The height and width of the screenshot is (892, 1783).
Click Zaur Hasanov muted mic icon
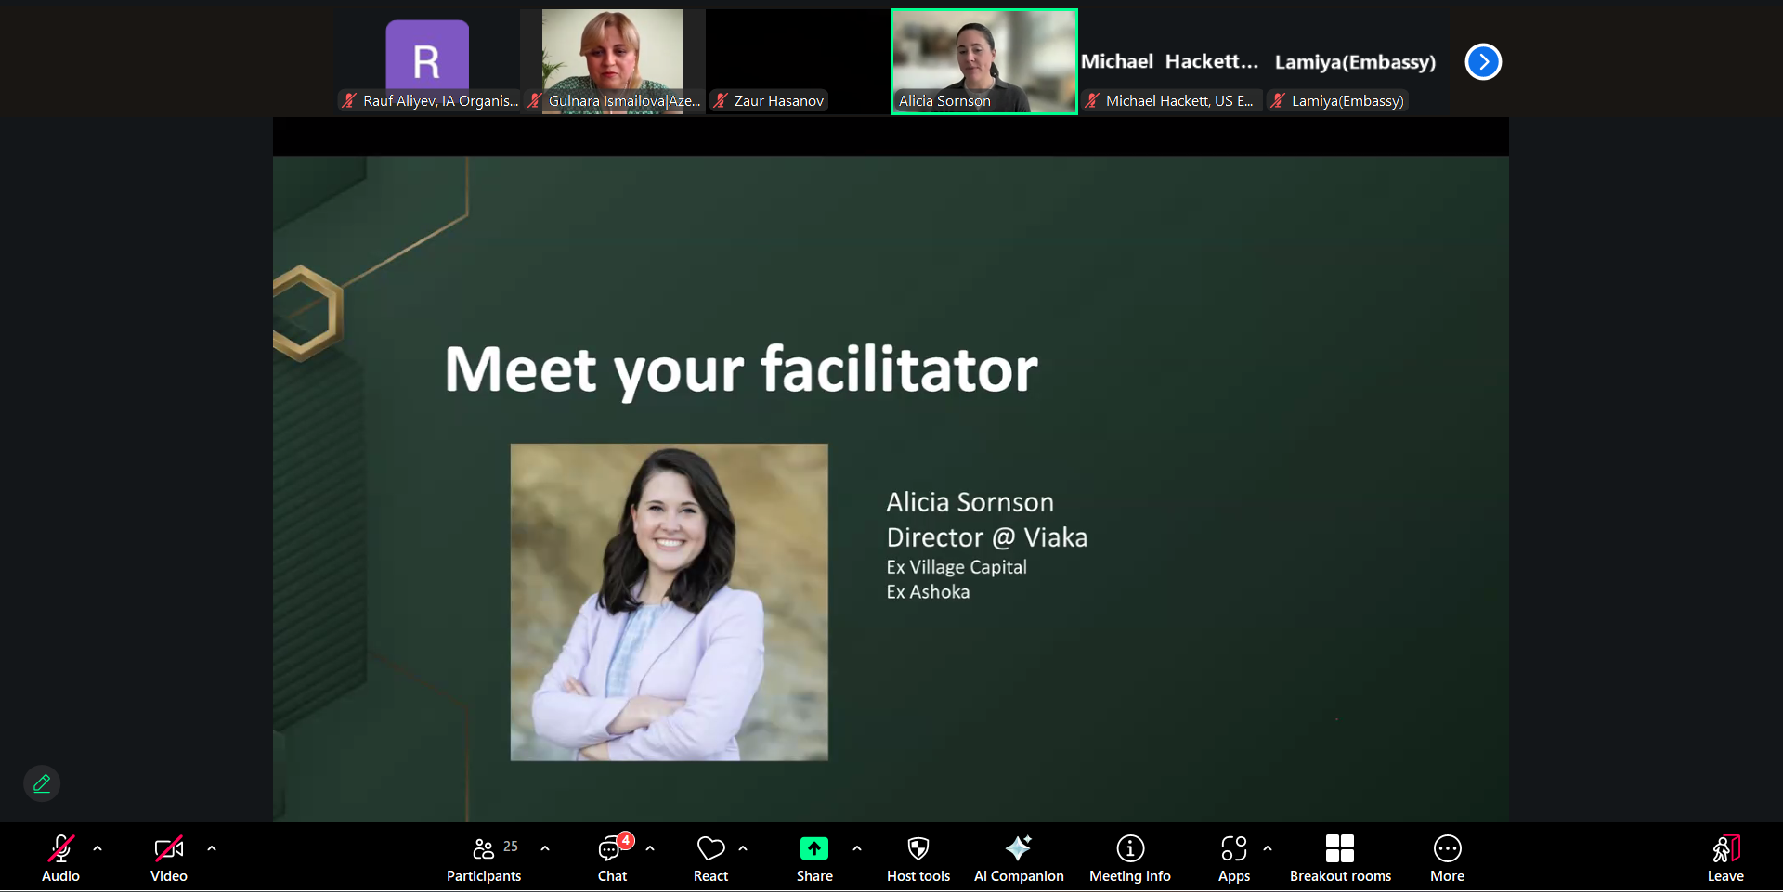[721, 100]
